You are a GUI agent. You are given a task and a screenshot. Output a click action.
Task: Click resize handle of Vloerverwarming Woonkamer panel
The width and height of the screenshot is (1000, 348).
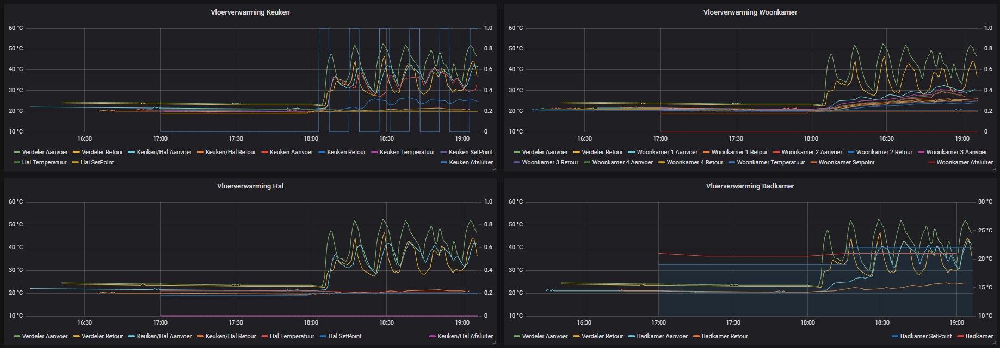click(x=995, y=169)
